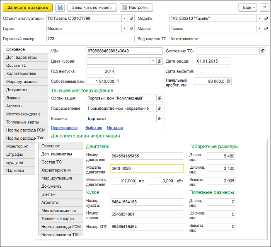Open the История link

tap(115, 128)
